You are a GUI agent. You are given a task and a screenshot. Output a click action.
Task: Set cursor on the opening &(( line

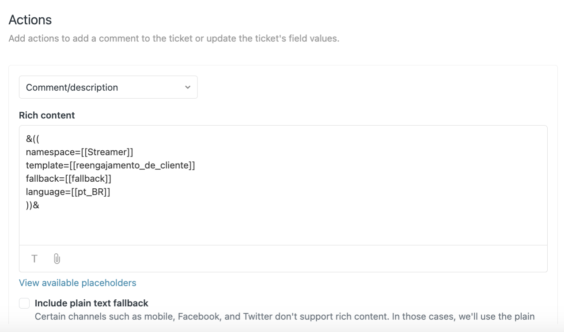coord(33,139)
